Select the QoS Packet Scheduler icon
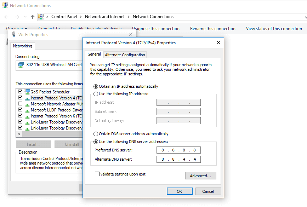 tap(27, 91)
